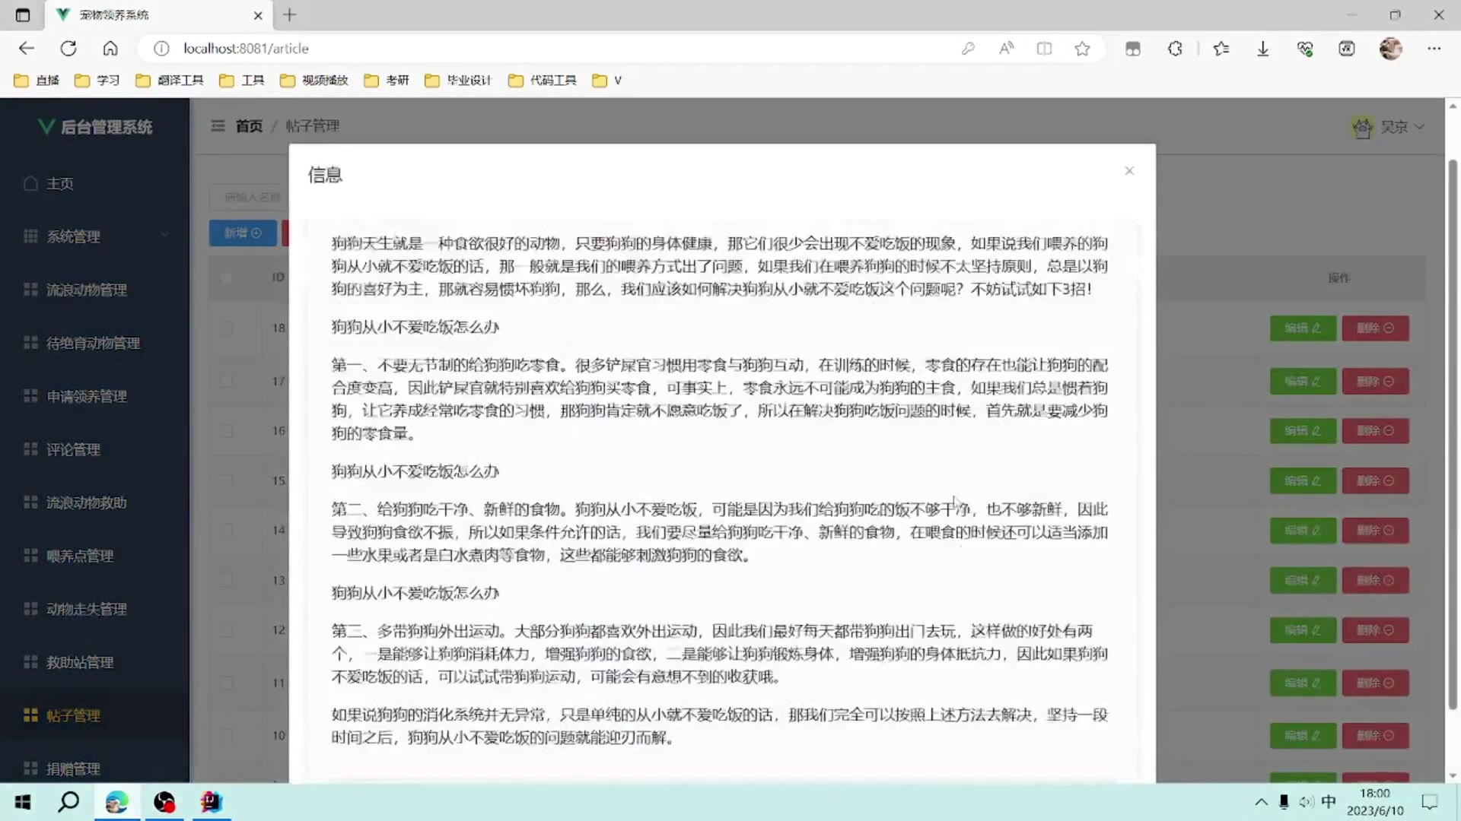
Task: Tick the checkbox for row ID 18
Action: 226,328
